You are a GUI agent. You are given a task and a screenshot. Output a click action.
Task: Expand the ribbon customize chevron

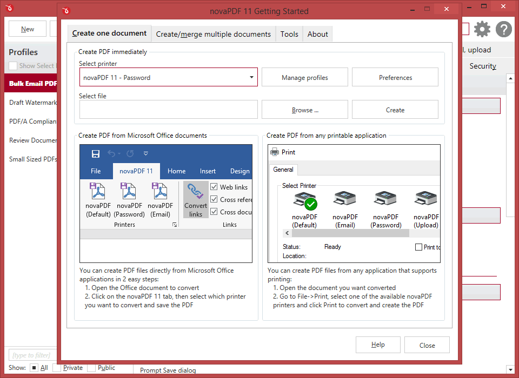(x=145, y=153)
